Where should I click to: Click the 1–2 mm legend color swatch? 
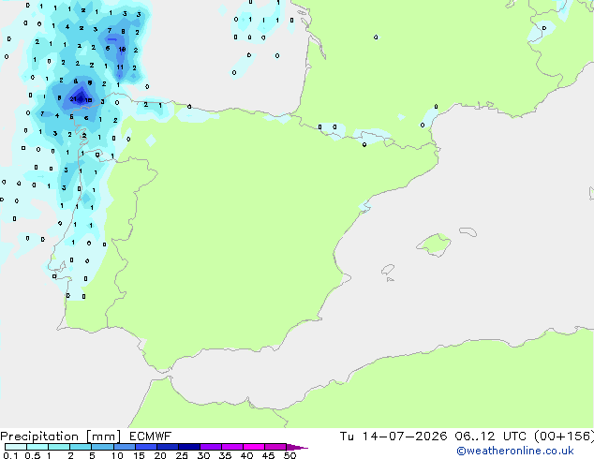[59, 447]
